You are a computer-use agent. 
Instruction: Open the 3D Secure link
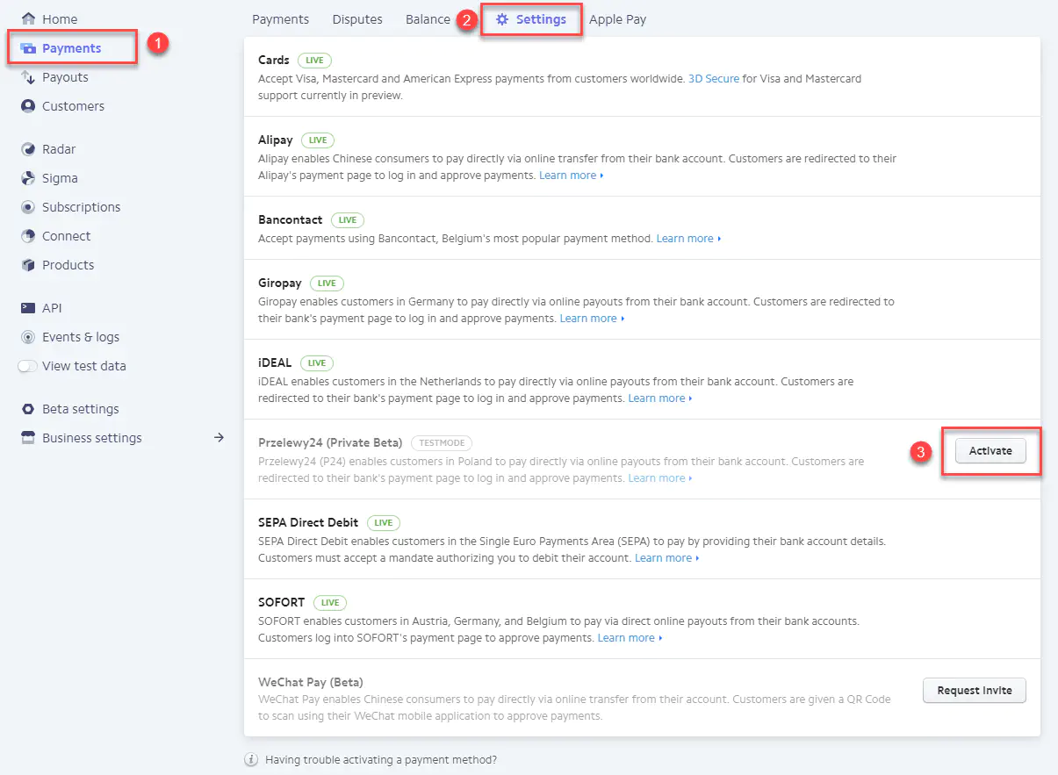(x=714, y=79)
